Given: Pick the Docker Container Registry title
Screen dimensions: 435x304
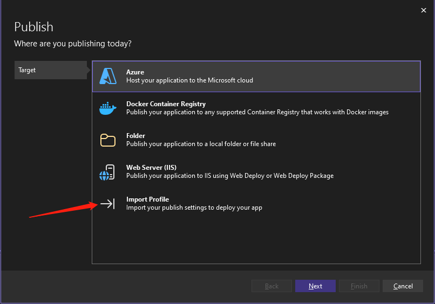Looking at the screenshot, I should pos(166,104).
